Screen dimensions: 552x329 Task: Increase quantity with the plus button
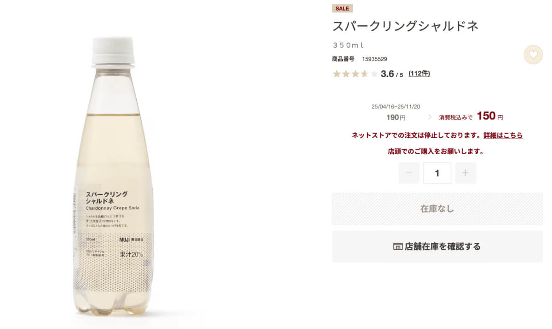click(x=466, y=173)
